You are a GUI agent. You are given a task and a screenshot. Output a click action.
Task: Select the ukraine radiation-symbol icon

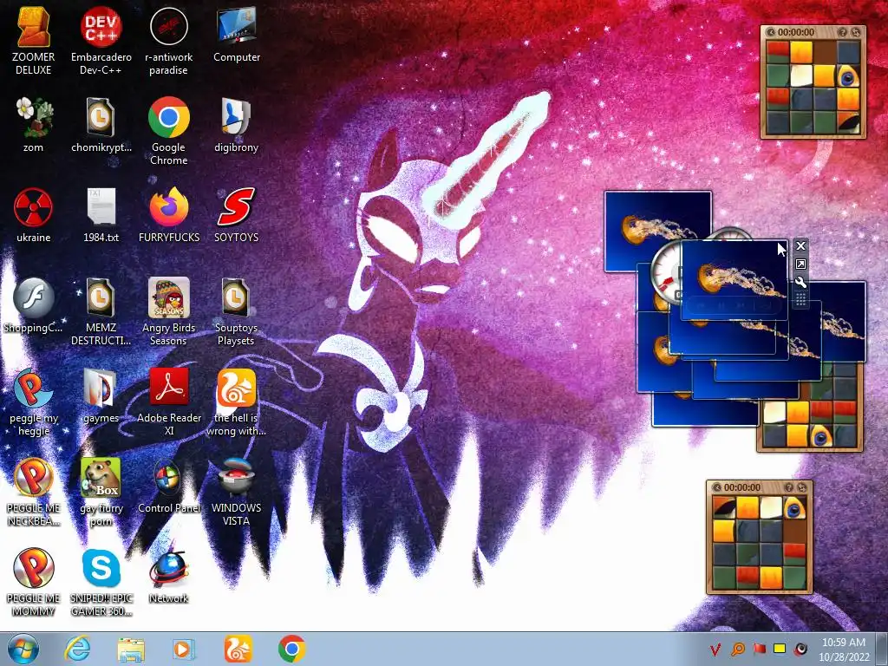click(34, 215)
